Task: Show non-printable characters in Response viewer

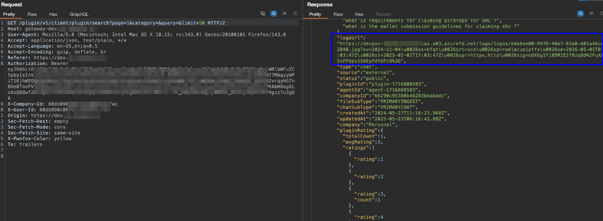Action: click(591, 14)
